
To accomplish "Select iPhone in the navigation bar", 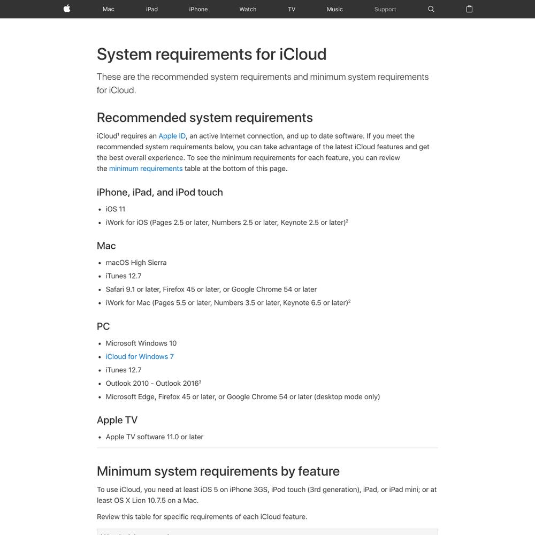I will click(x=198, y=9).
